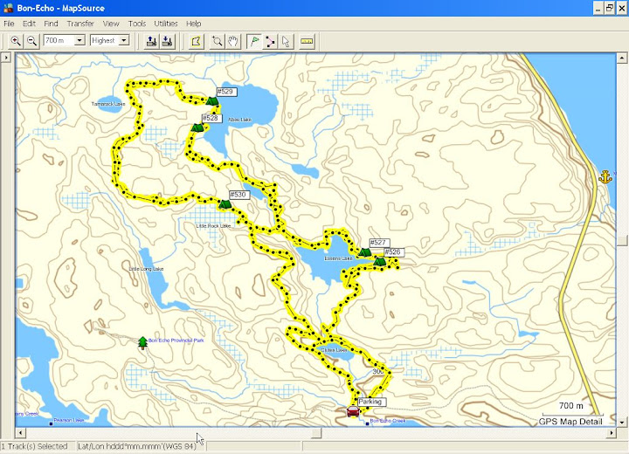
Task: Click the Zoom In magnifier icon
Action: click(15, 41)
